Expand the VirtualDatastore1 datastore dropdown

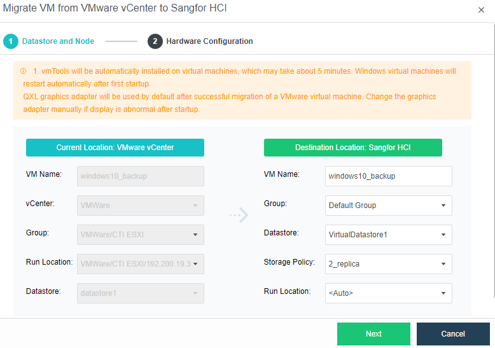pyautogui.click(x=388, y=235)
